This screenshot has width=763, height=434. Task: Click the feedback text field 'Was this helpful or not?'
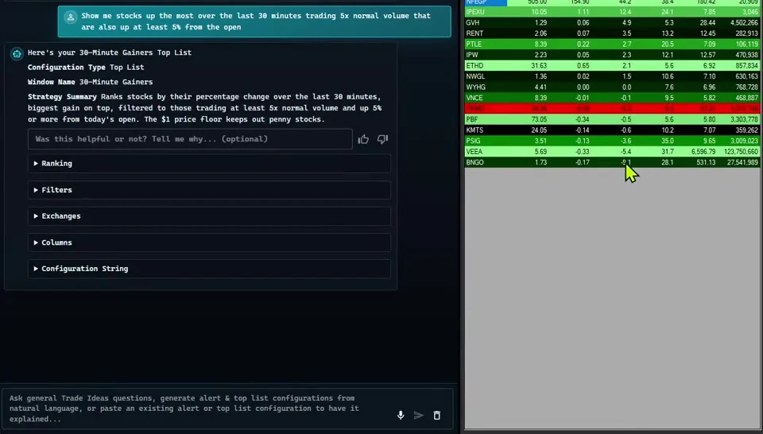(190, 139)
